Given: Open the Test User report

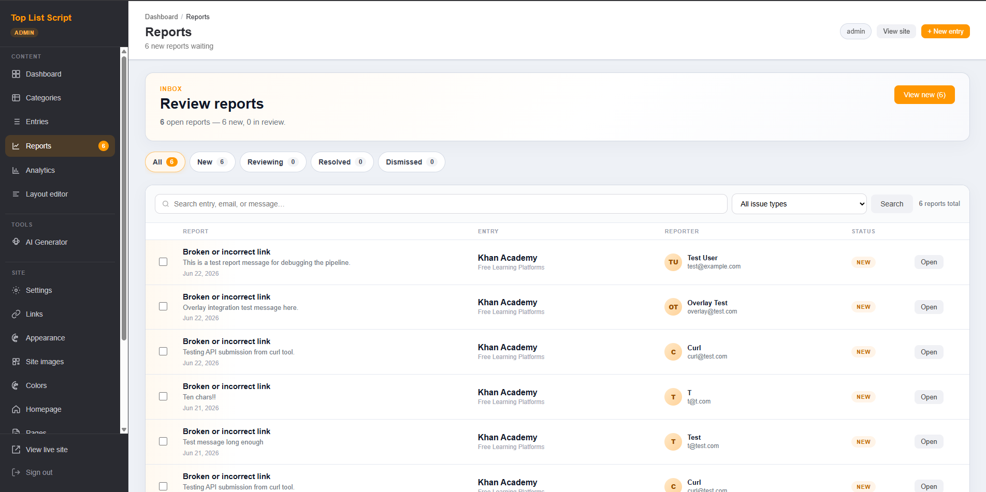Looking at the screenshot, I should coord(929,262).
